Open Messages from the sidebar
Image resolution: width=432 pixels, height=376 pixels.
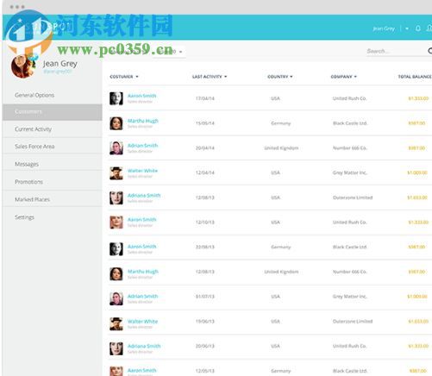(x=27, y=164)
